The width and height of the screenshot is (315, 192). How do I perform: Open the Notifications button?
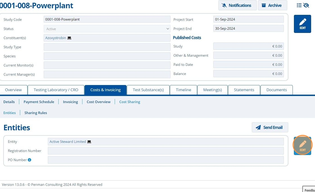click(237, 5)
